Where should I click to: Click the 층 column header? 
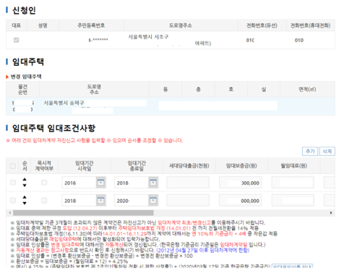pyautogui.click(x=198, y=89)
